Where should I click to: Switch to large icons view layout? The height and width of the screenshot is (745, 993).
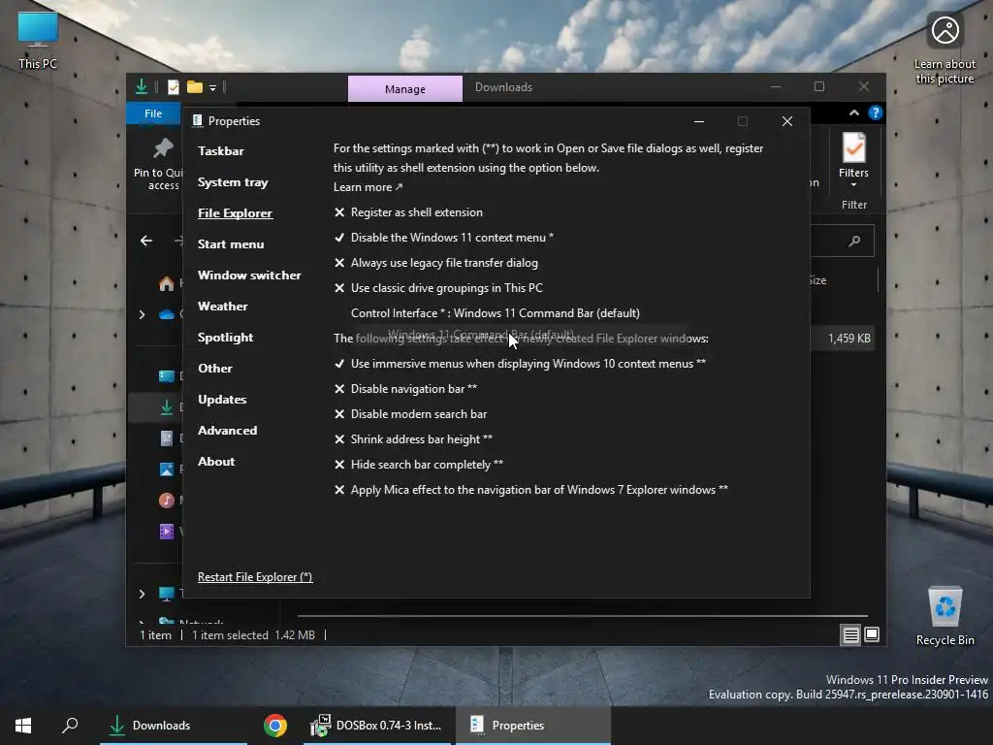872,634
